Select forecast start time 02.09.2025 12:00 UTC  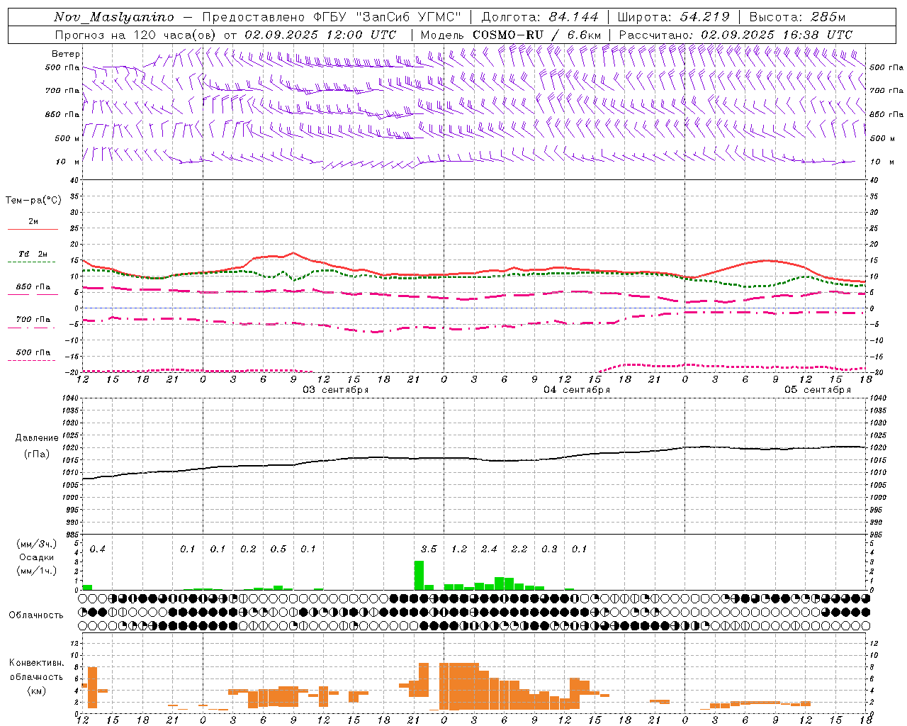tap(320, 34)
